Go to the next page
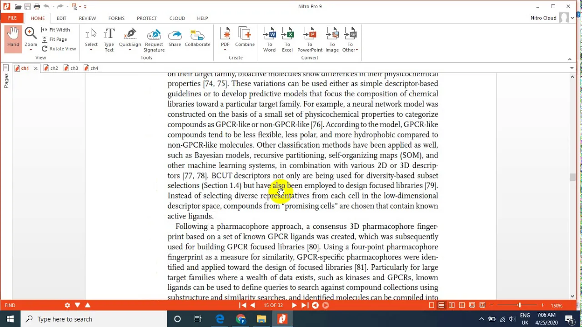This screenshot has height=327, width=582. 294,305
